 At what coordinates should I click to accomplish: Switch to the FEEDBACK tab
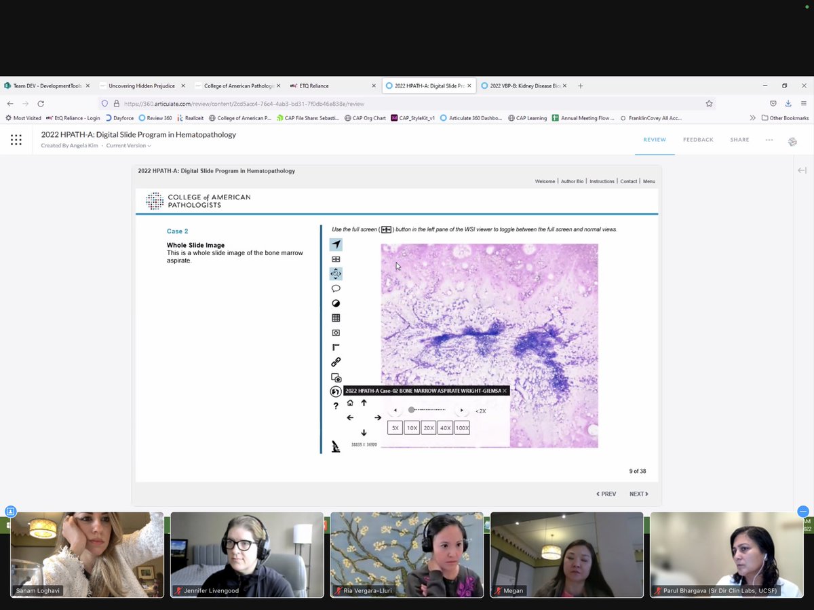tap(698, 140)
